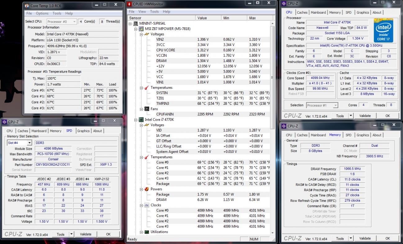Collapse the Fans node in HWMonitor
Screen dimensions: 403x244
click(141, 109)
